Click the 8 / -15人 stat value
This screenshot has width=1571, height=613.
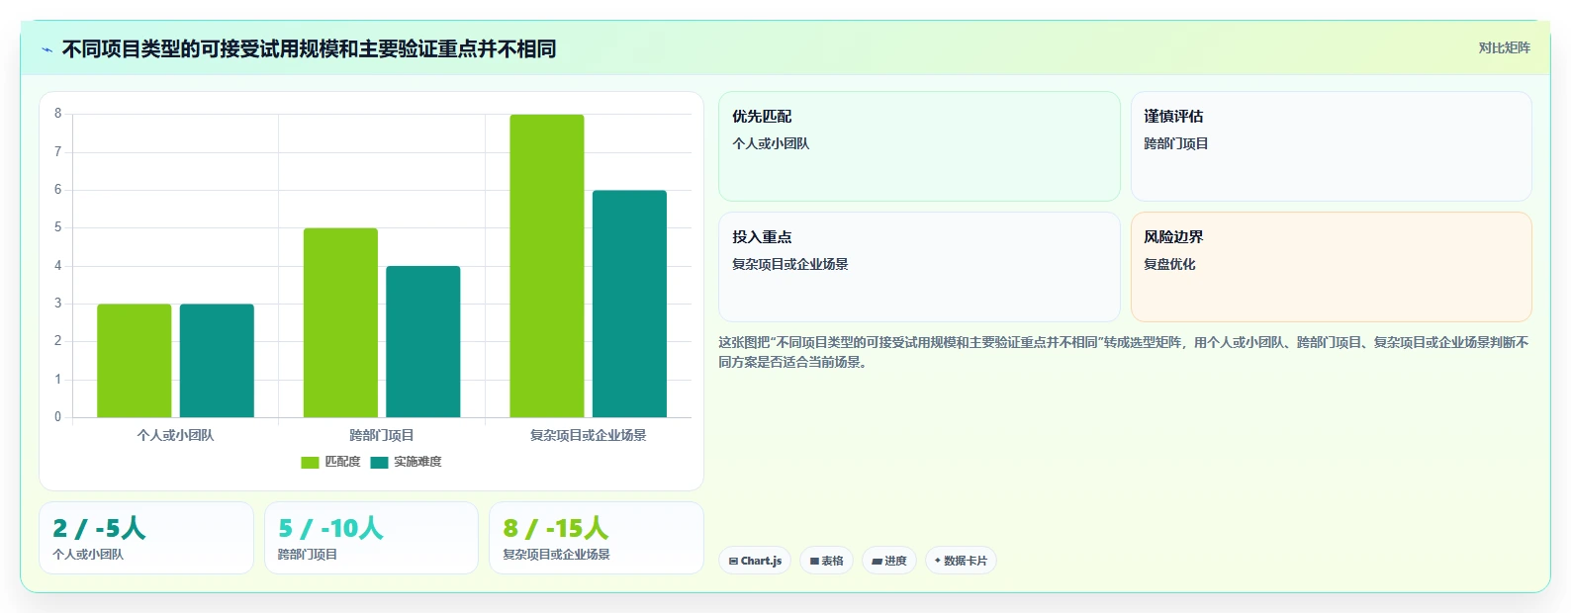pos(556,528)
